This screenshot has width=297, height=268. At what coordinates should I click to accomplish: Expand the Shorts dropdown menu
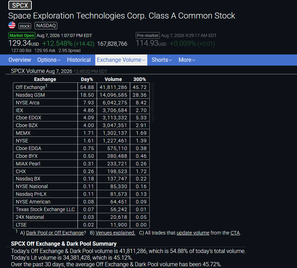click(x=162, y=60)
